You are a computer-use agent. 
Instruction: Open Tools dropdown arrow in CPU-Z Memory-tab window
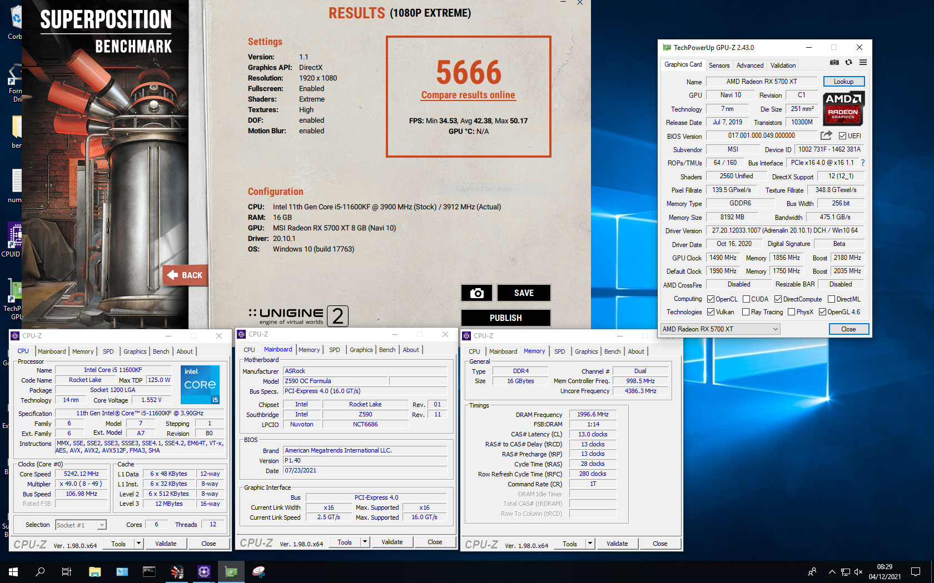coord(590,544)
